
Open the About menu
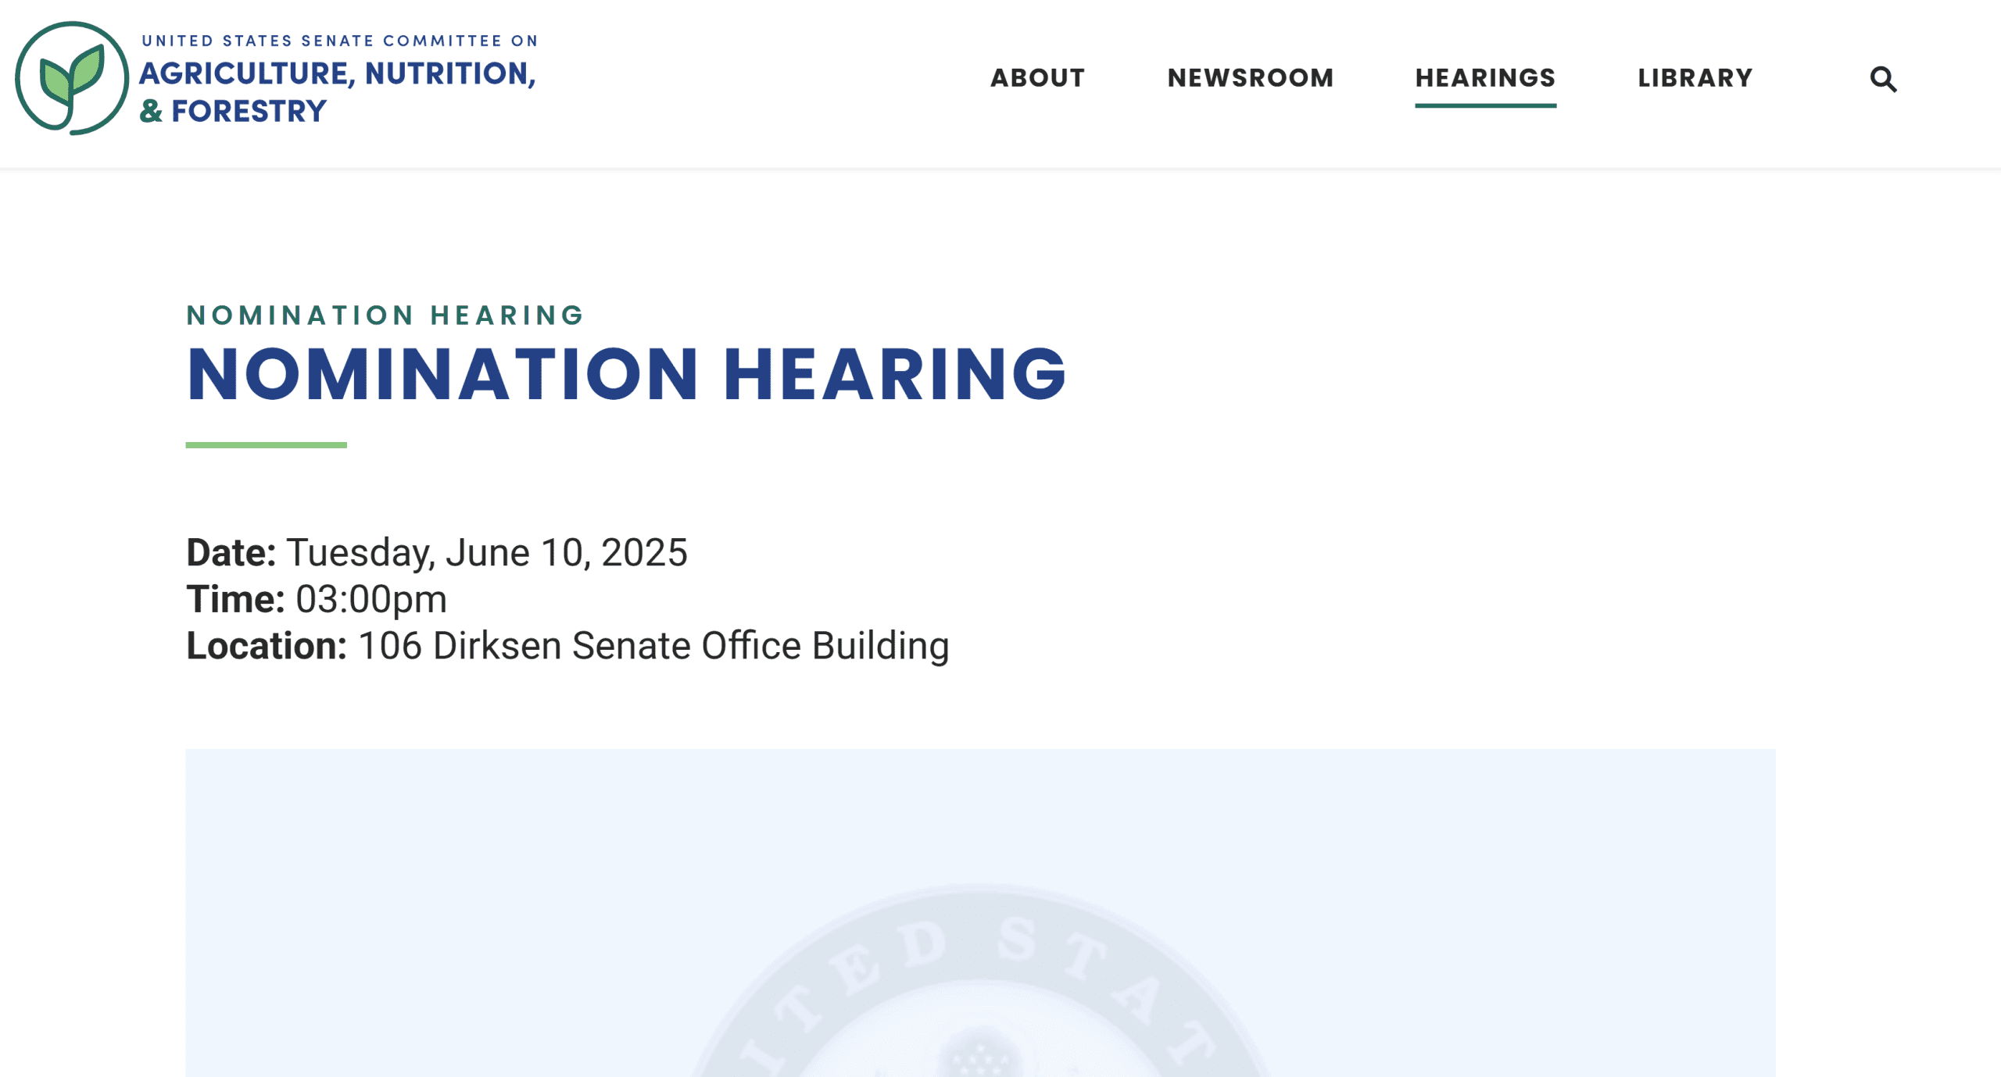pyautogui.click(x=1037, y=78)
